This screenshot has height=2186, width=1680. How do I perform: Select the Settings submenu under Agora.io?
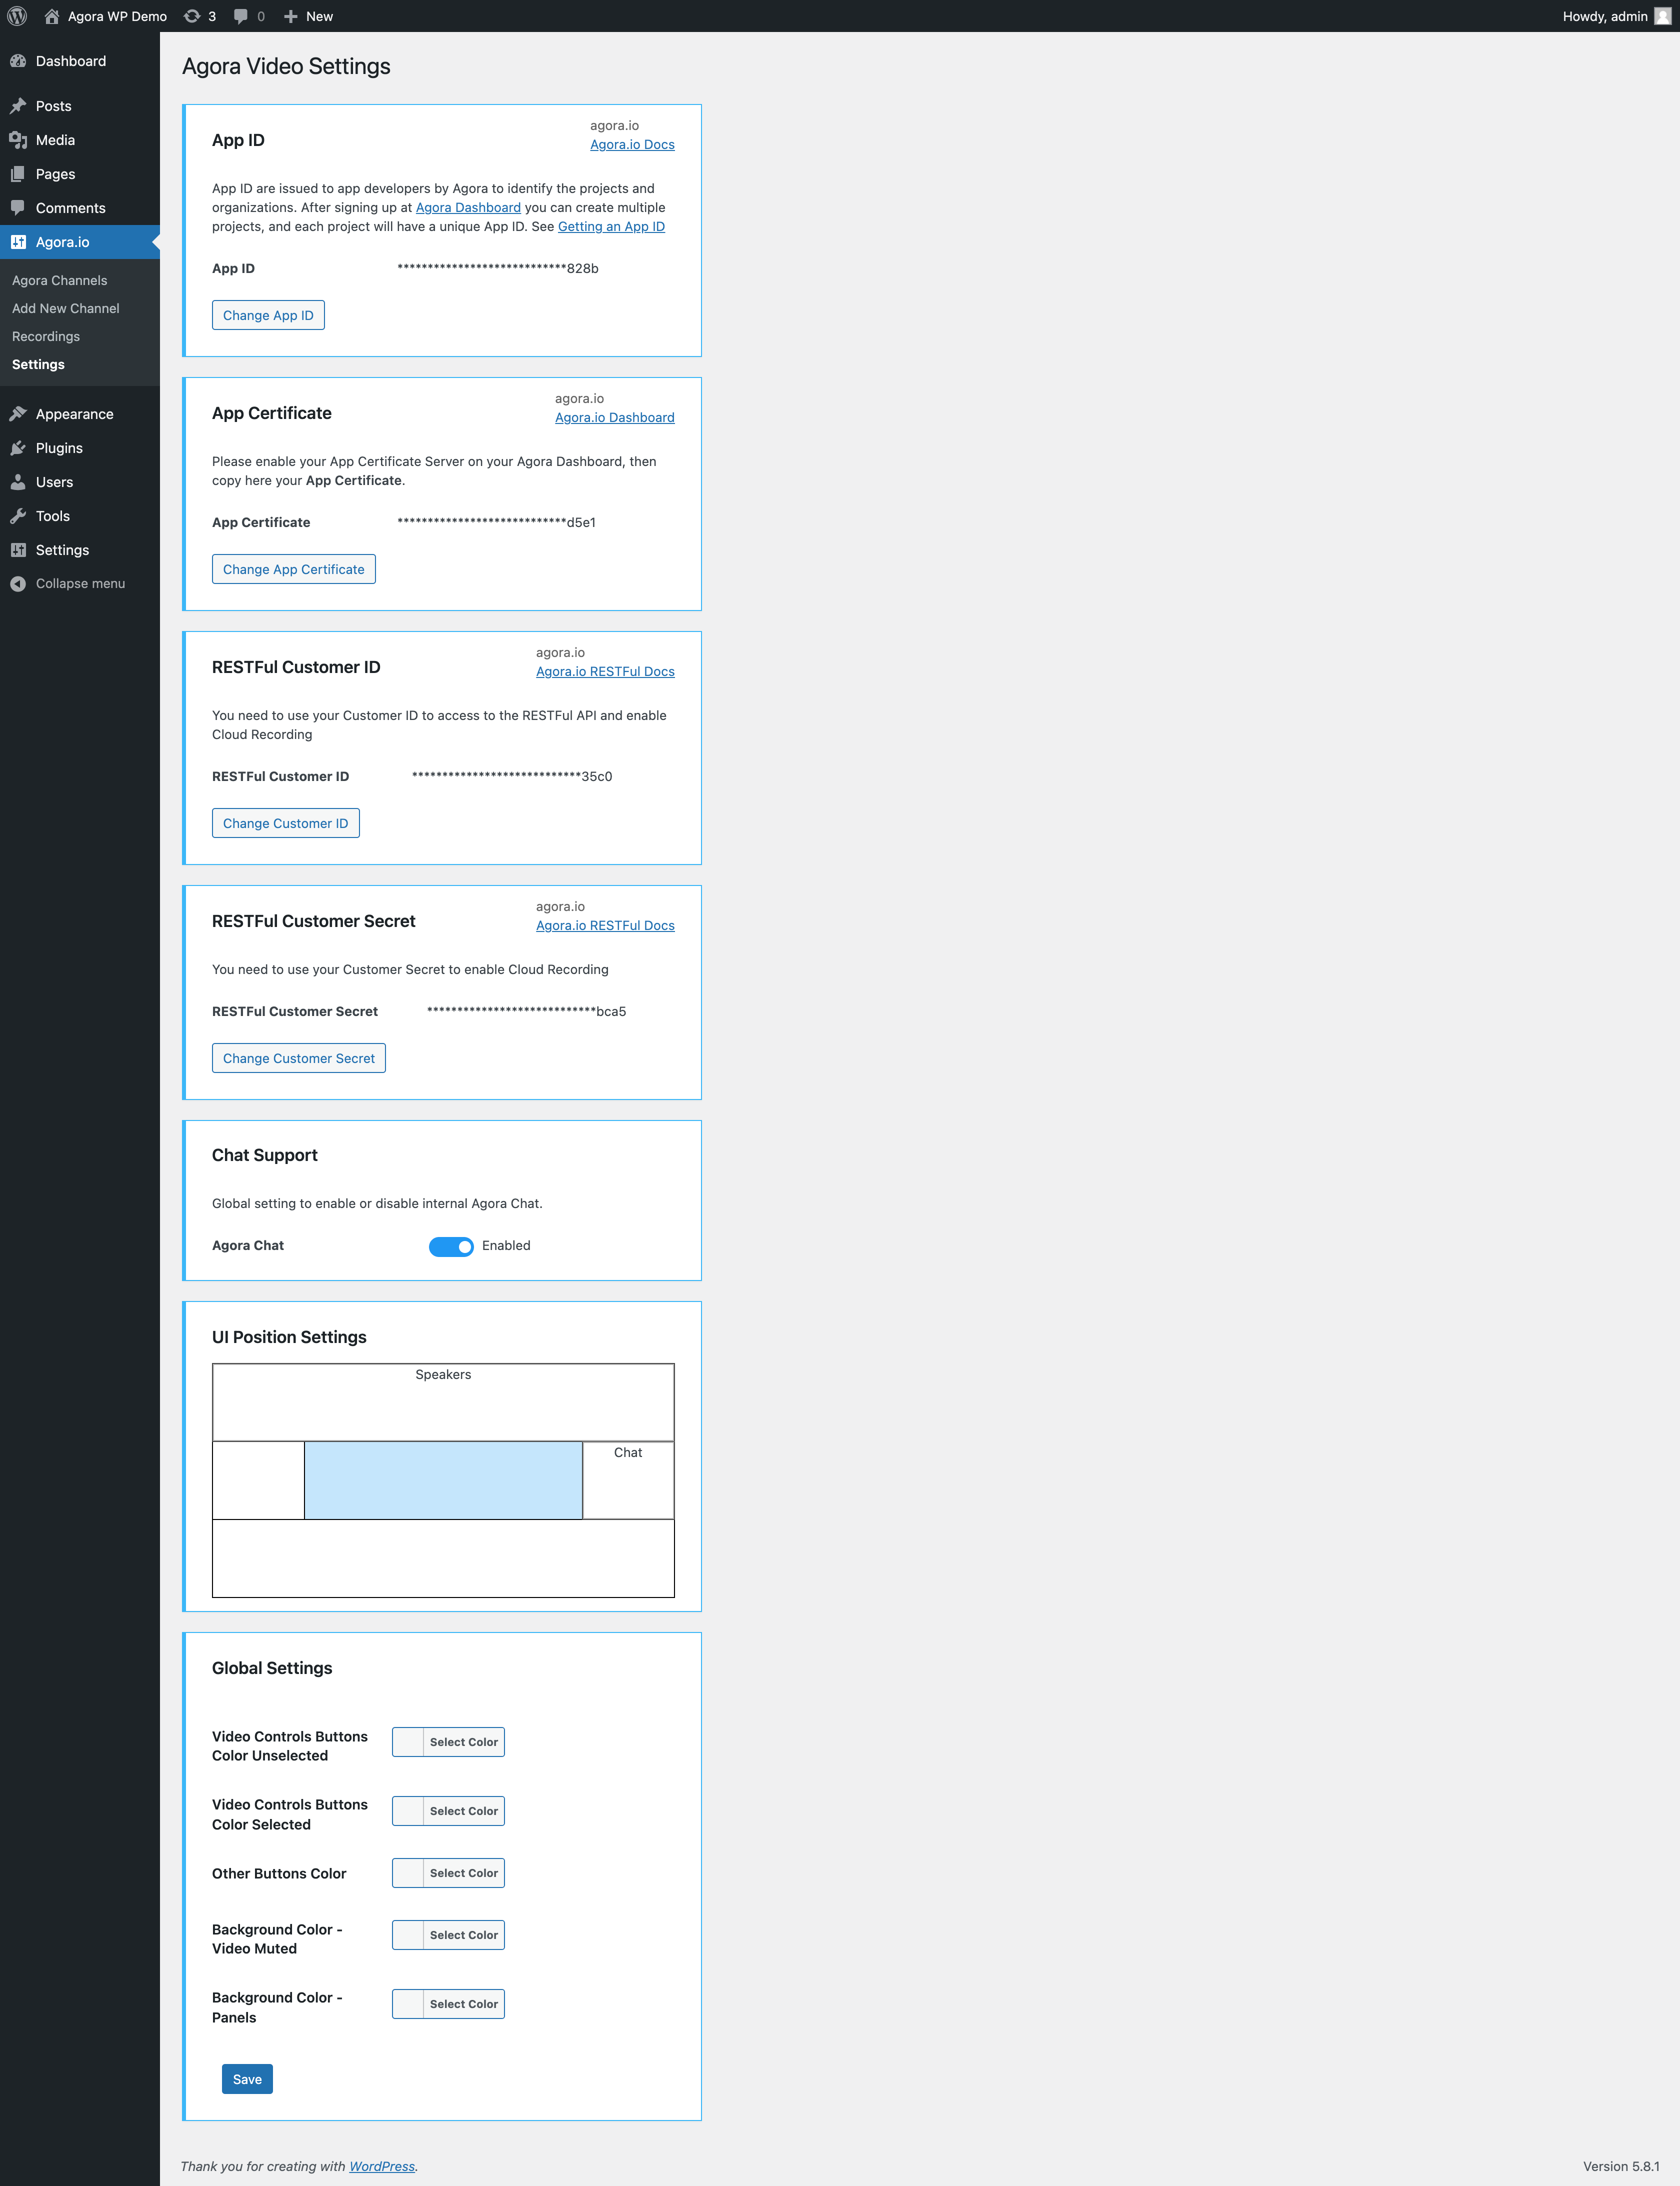[38, 364]
